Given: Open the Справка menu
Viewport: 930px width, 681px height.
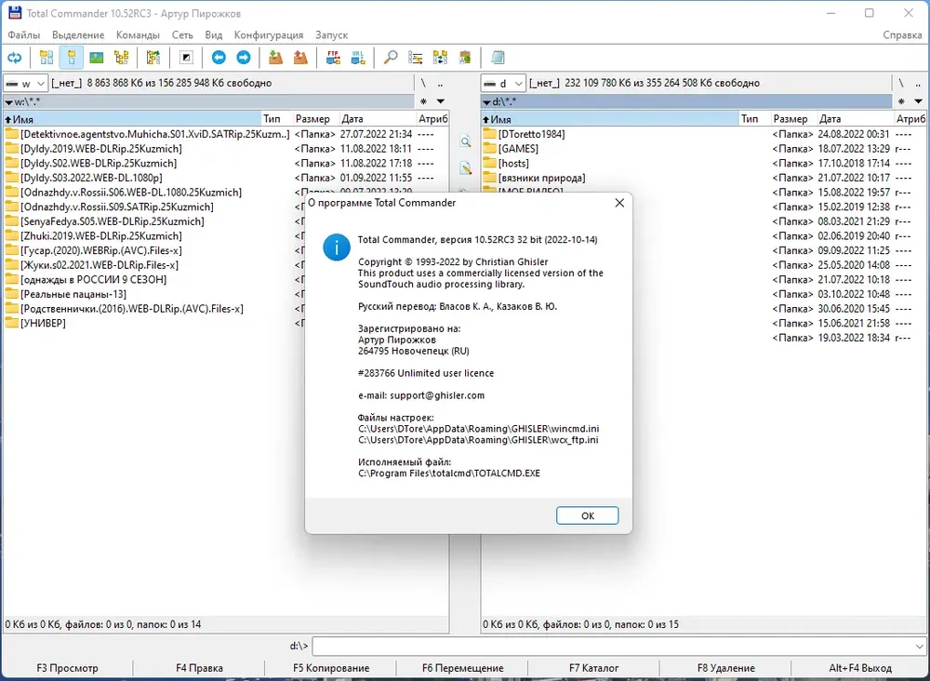Looking at the screenshot, I should click(902, 35).
